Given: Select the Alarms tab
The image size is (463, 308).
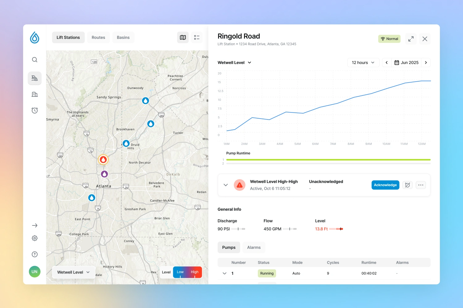Looking at the screenshot, I should [254, 247].
